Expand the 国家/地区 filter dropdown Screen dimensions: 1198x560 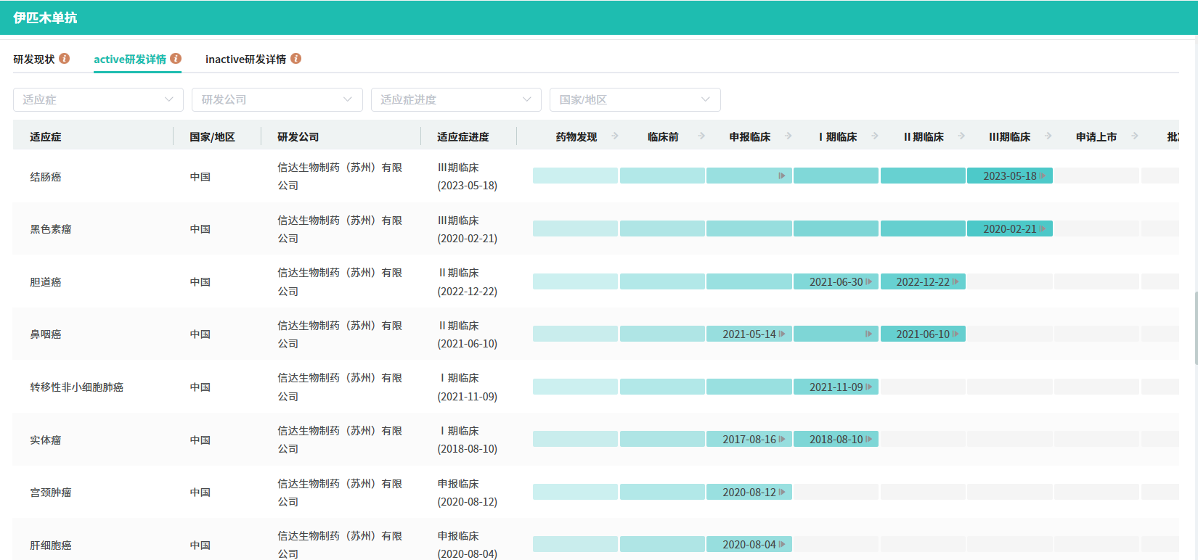[635, 100]
